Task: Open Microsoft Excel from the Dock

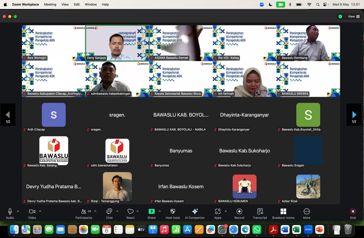Action: [297, 229]
